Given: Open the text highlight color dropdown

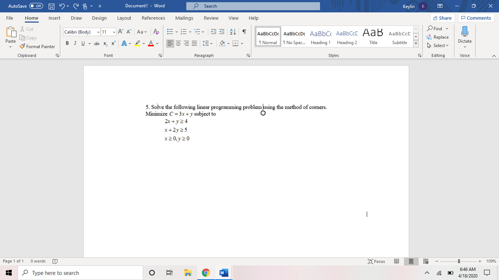Looking at the screenshot, I should tap(143, 43).
